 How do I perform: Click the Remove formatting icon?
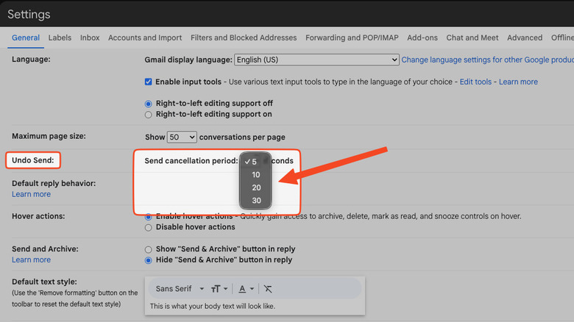tap(268, 289)
